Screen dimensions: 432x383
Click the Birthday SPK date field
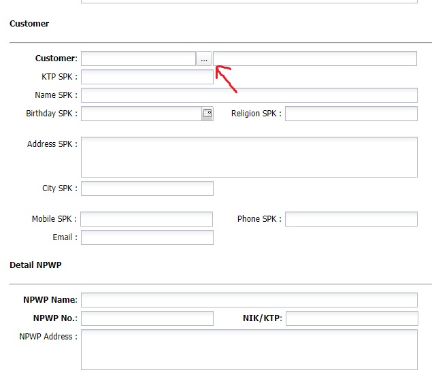point(141,114)
